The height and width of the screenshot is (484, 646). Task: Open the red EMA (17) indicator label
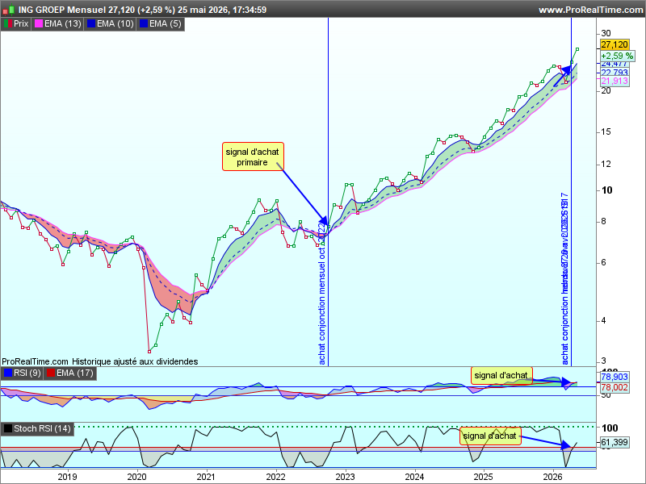click(74, 373)
